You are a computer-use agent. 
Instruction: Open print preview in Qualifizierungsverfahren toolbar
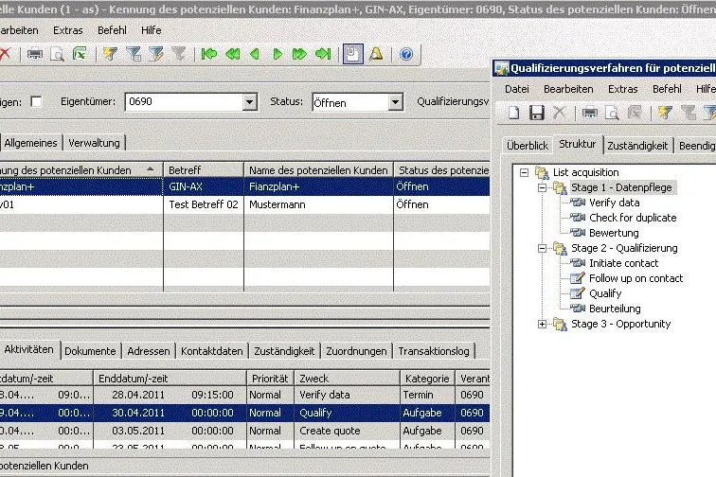point(612,113)
